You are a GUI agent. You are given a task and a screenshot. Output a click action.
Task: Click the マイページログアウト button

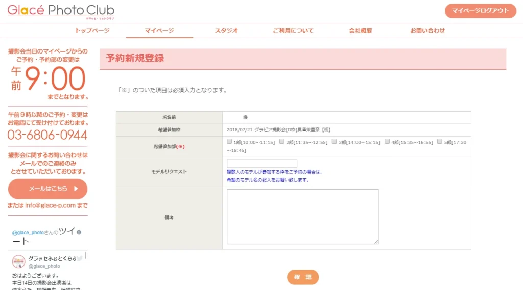coord(481,11)
